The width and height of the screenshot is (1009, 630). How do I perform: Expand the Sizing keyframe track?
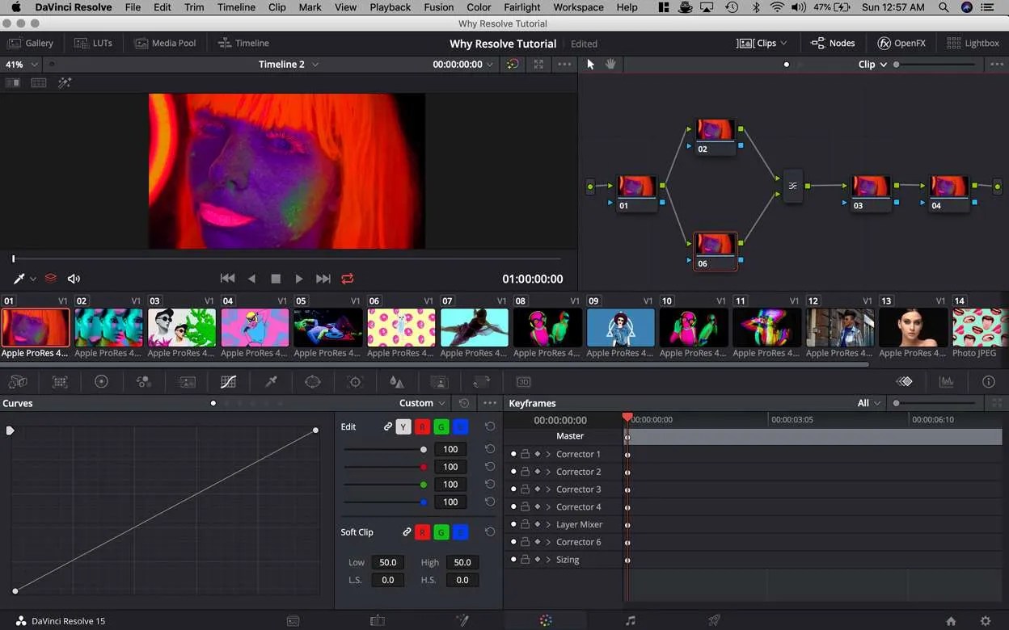(548, 560)
